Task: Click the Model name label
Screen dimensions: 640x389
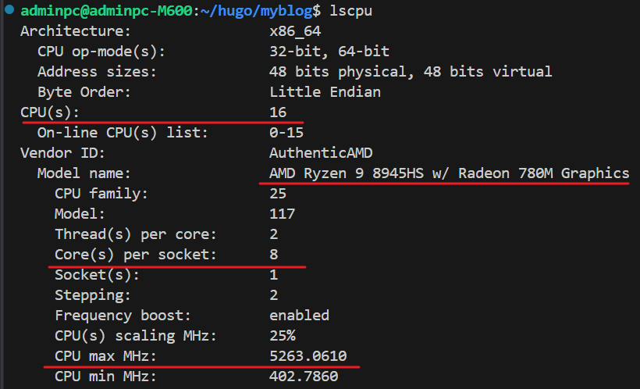Action: pyautogui.click(x=84, y=173)
